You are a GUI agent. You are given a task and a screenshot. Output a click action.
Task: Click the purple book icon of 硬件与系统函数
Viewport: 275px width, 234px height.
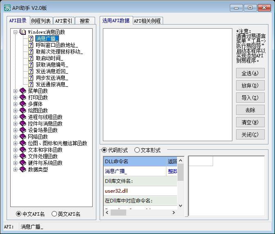click(x=23, y=163)
